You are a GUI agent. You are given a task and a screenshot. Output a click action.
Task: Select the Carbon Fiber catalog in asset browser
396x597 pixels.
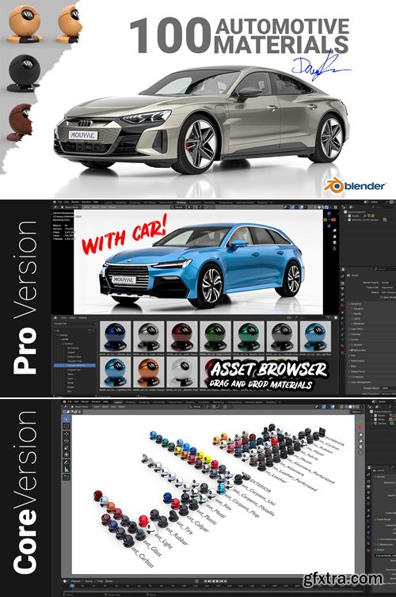tap(74, 357)
